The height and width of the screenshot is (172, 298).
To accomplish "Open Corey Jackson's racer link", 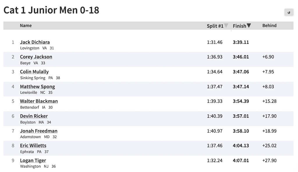I will pos(36,57).
